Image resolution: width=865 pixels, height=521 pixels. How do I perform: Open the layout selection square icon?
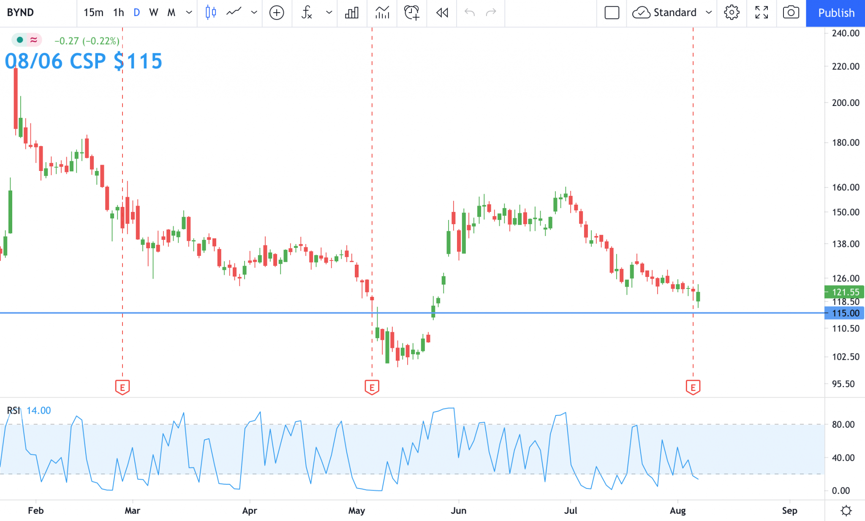point(612,13)
